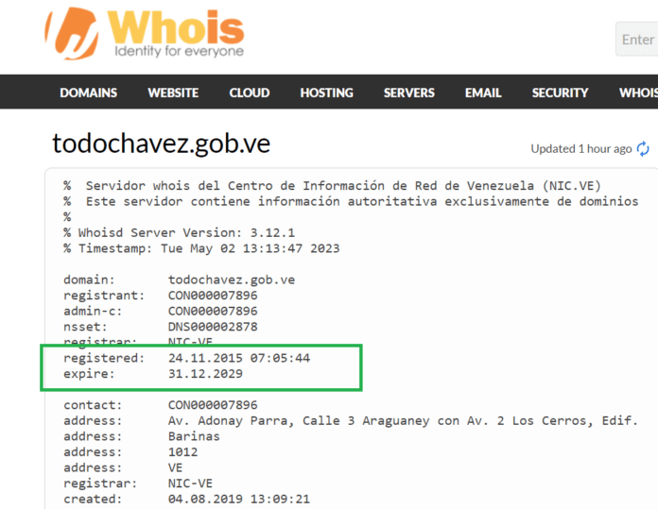
Task: Open the DOMAINS menu
Action: coord(88,93)
